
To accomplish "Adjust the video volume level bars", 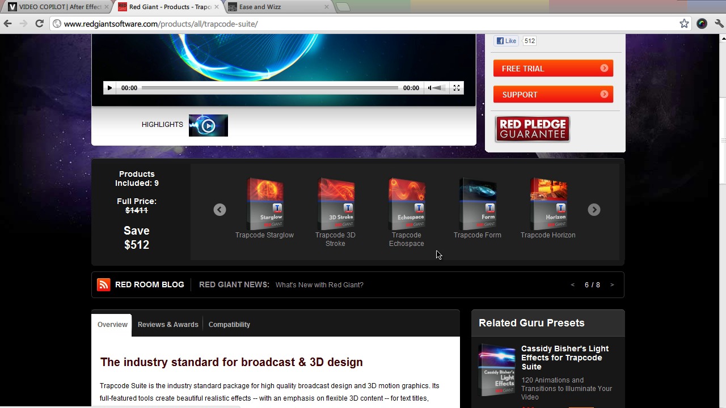I will pyautogui.click(x=438, y=88).
